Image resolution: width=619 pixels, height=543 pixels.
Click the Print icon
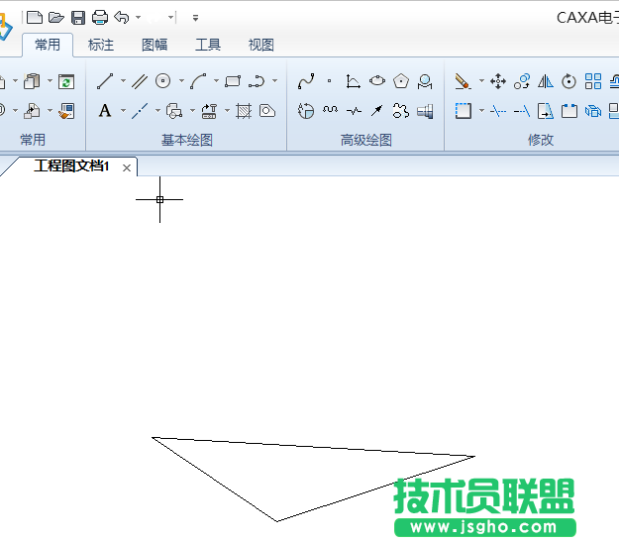click(100, 18)
